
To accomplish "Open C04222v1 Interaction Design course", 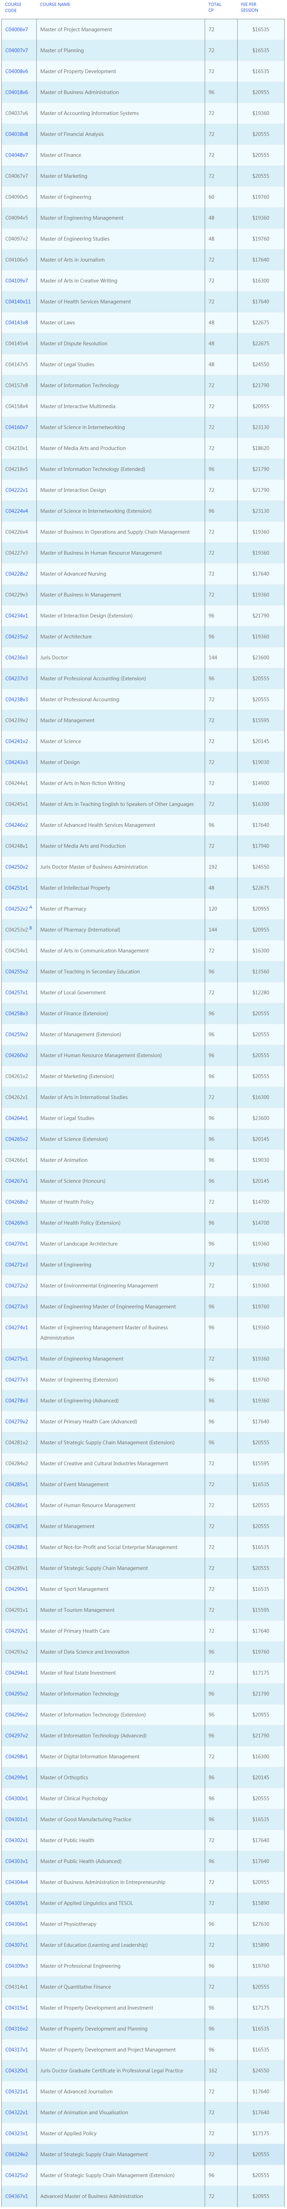I will (16, 490).
